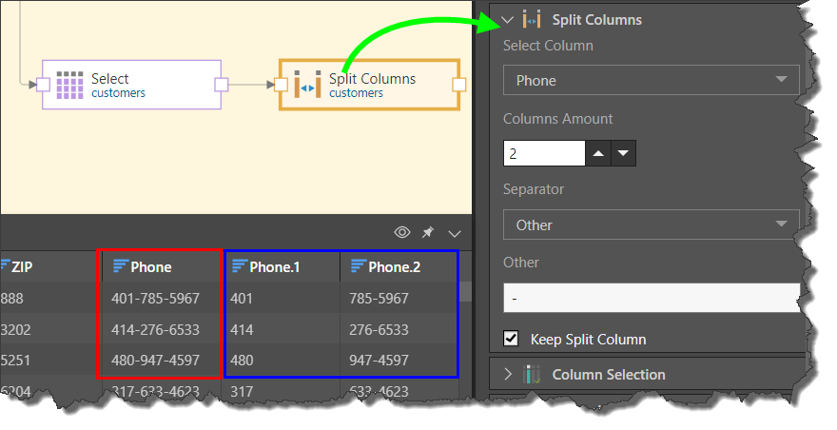Click the ZIP column type icon
This screenshot has width=837, height=430.
(5, 267)
